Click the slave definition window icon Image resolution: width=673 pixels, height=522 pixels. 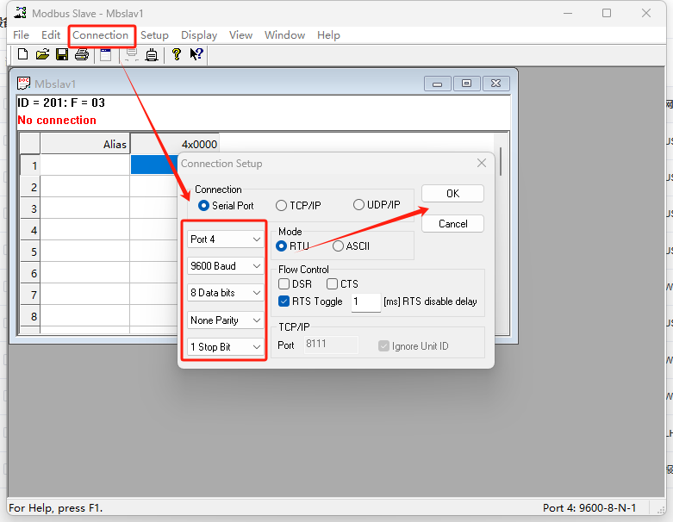[105, 54]
